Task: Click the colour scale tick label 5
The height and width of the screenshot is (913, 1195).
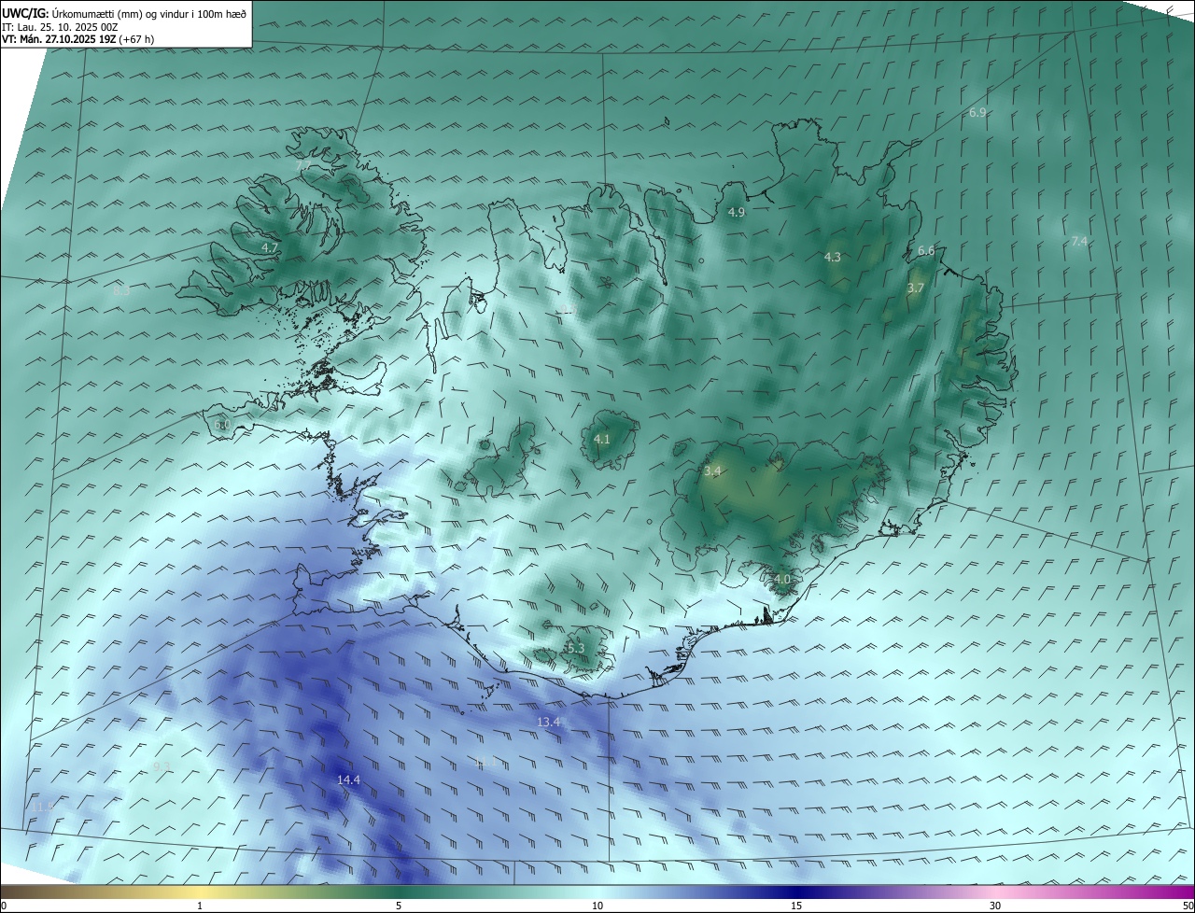Action: (x=399, y=906)
